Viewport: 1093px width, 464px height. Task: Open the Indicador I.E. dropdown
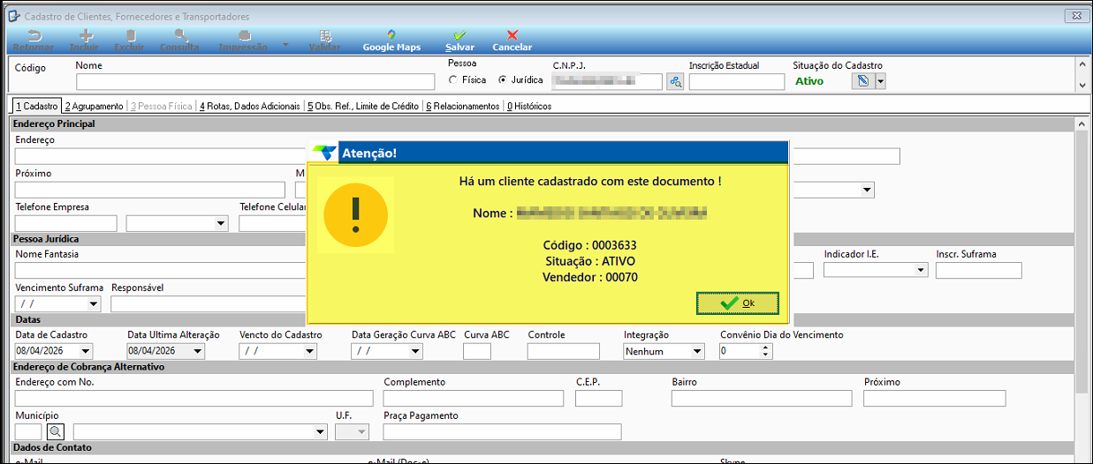click(x=921, y=271)
